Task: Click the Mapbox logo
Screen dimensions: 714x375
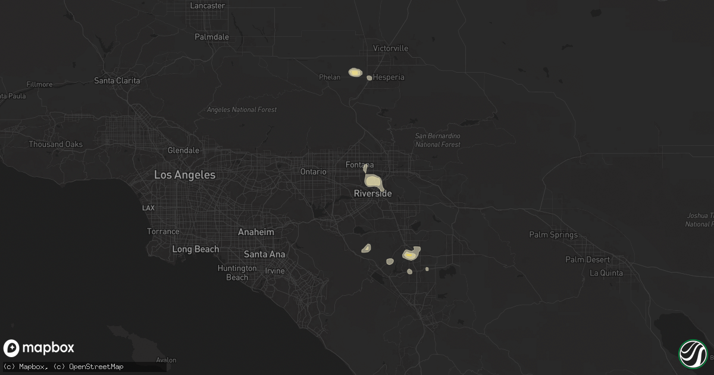Action: point(39,348)
